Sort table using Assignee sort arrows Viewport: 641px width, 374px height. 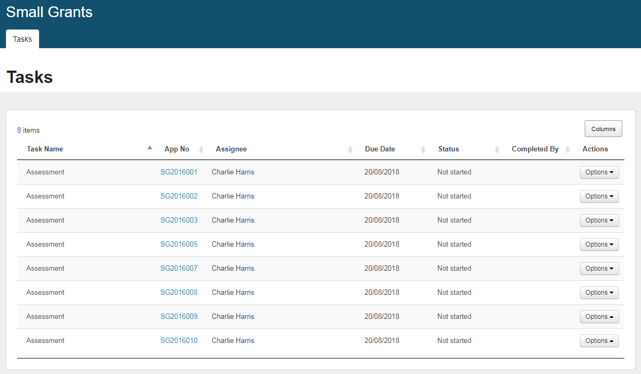pyautogui.click(x=350, y=149)
